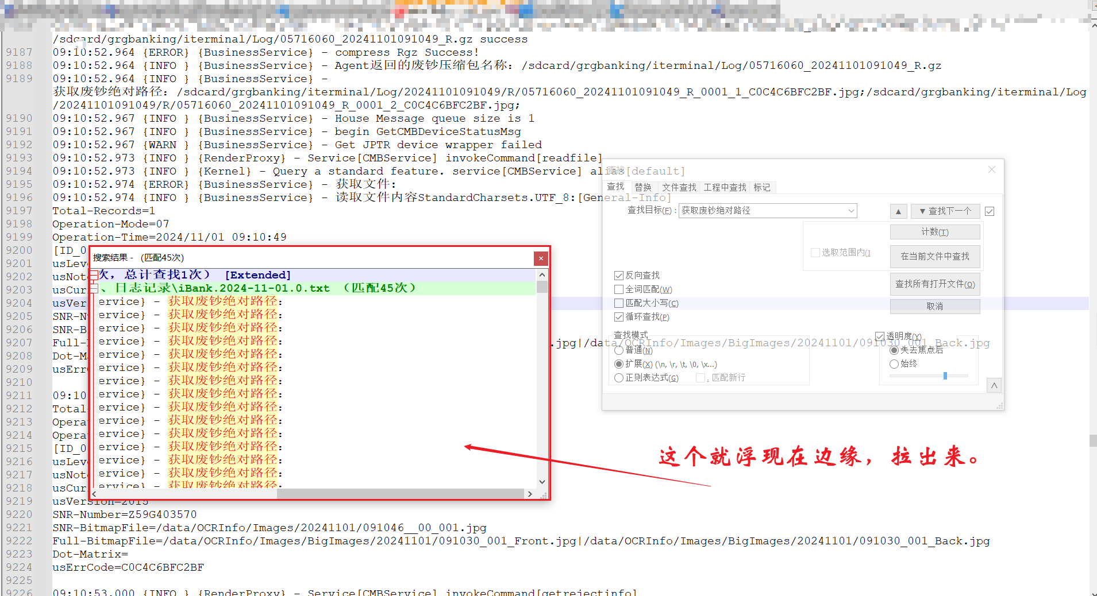Select always transparent 始终 option

tap(894, 364)
